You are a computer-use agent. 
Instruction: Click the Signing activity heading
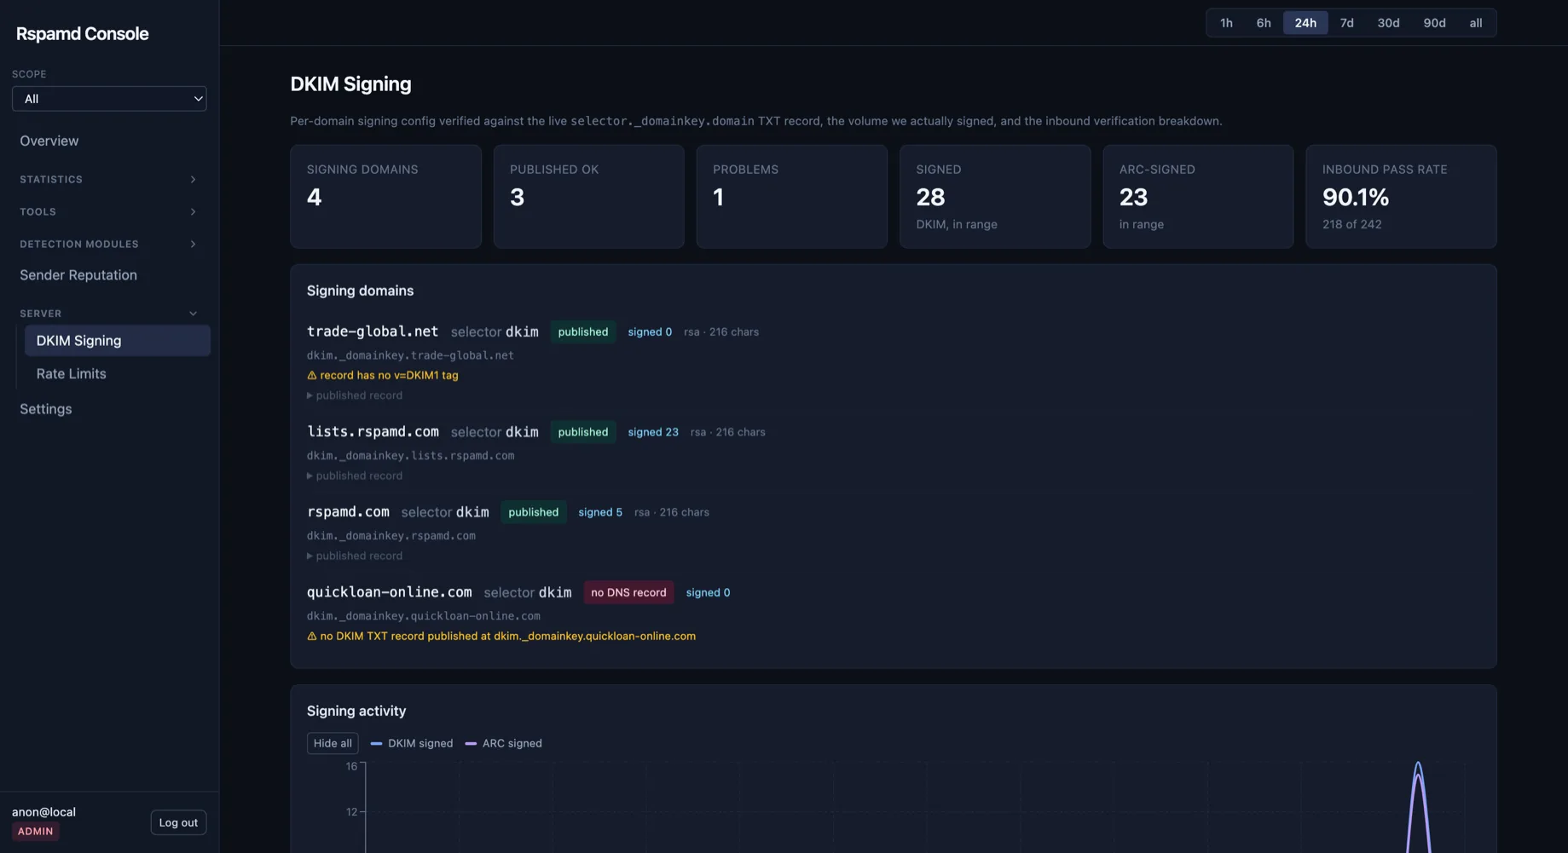(x=356, y=712)
